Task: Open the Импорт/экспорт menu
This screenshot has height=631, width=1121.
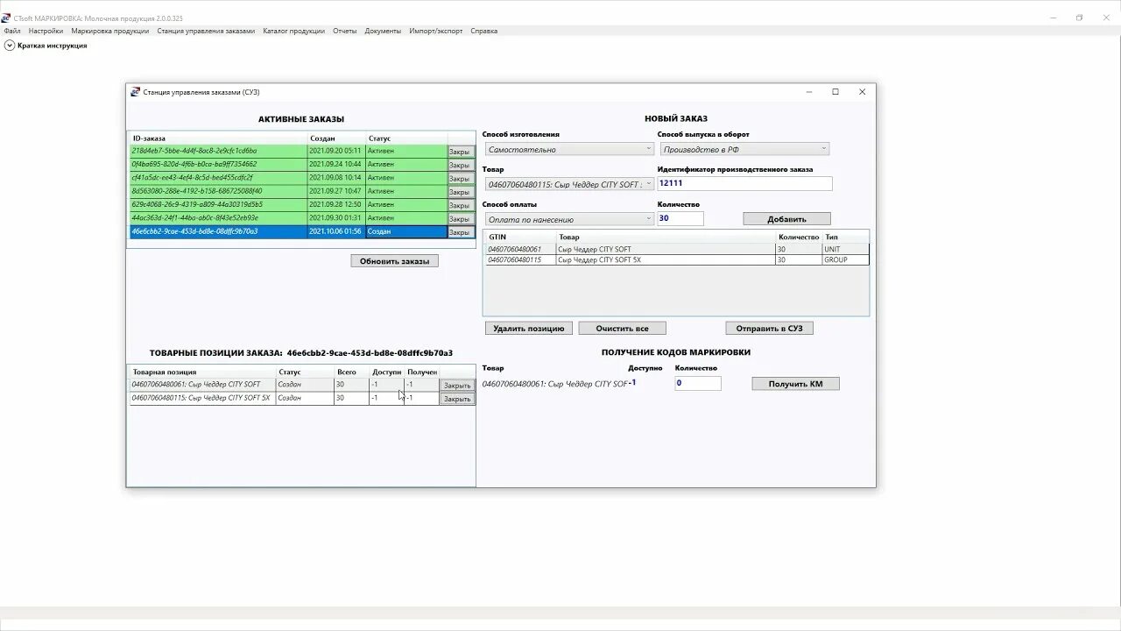Action: point(435,31)
